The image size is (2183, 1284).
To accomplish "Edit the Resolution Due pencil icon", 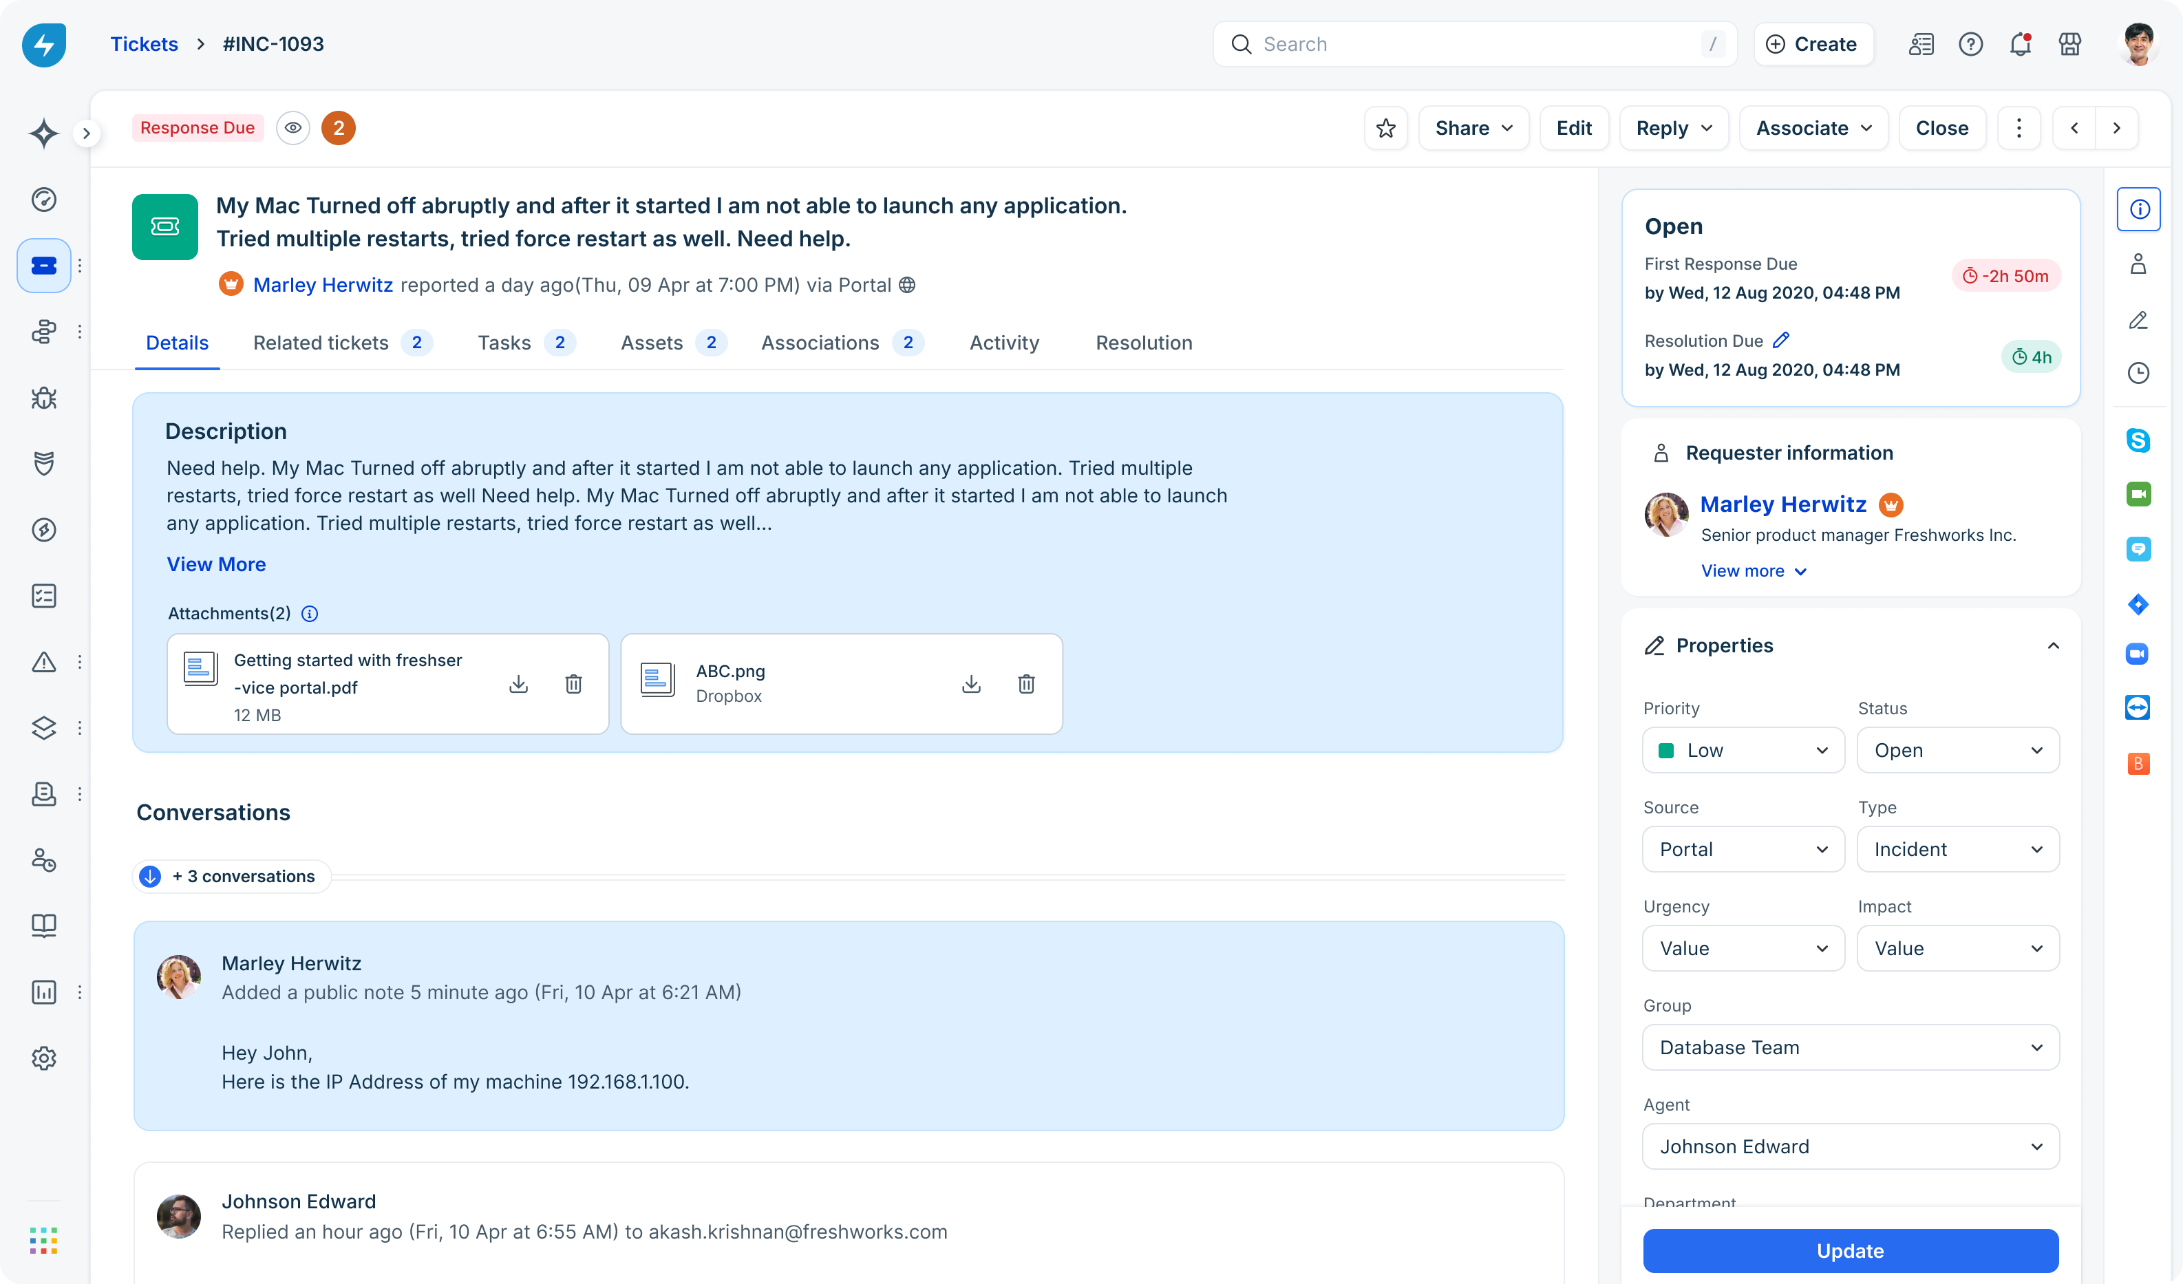I will (x=1780, y=341).
